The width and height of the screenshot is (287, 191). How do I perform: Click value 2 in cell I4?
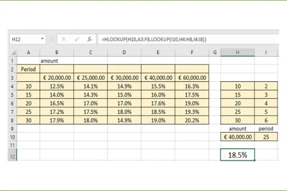coord(266,86)
